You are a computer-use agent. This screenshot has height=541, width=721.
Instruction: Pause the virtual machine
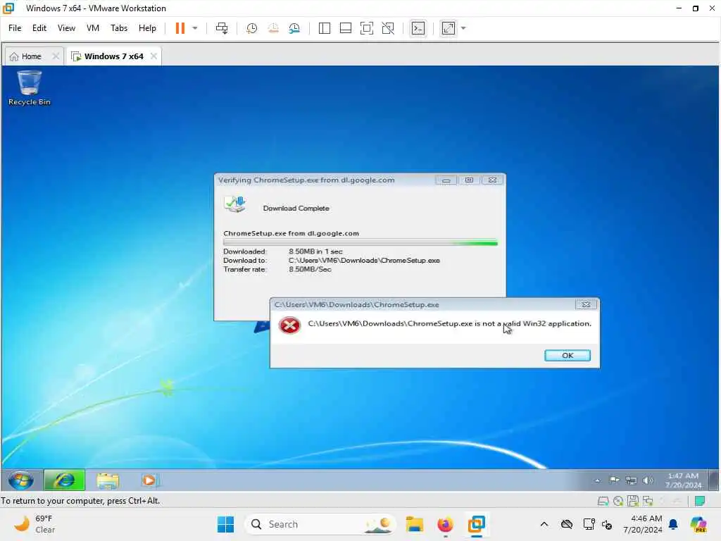click(x=180, y=28)
